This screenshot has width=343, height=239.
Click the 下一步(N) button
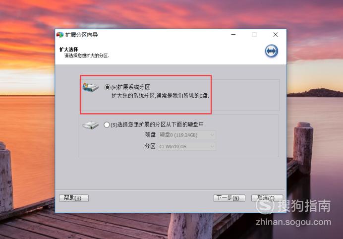[x=229, y=198]
